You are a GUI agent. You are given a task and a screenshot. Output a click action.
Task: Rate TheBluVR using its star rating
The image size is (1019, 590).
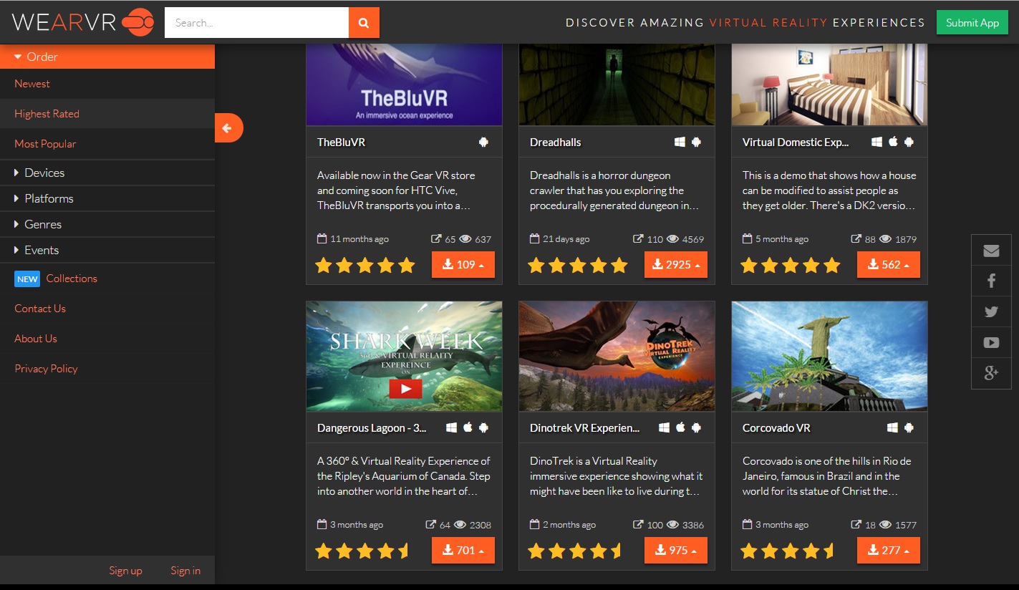pos(365,266)
